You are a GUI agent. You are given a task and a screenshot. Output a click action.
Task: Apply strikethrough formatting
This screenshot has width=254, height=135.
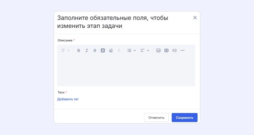click(x=95, y=51)
